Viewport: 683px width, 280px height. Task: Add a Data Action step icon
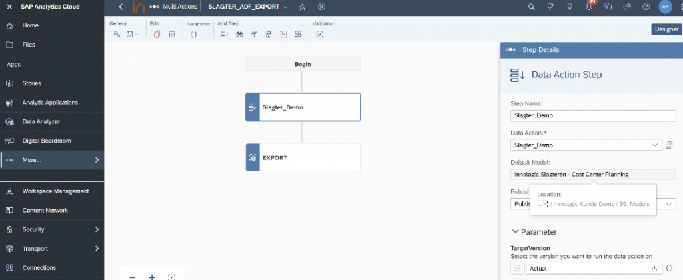225,35
